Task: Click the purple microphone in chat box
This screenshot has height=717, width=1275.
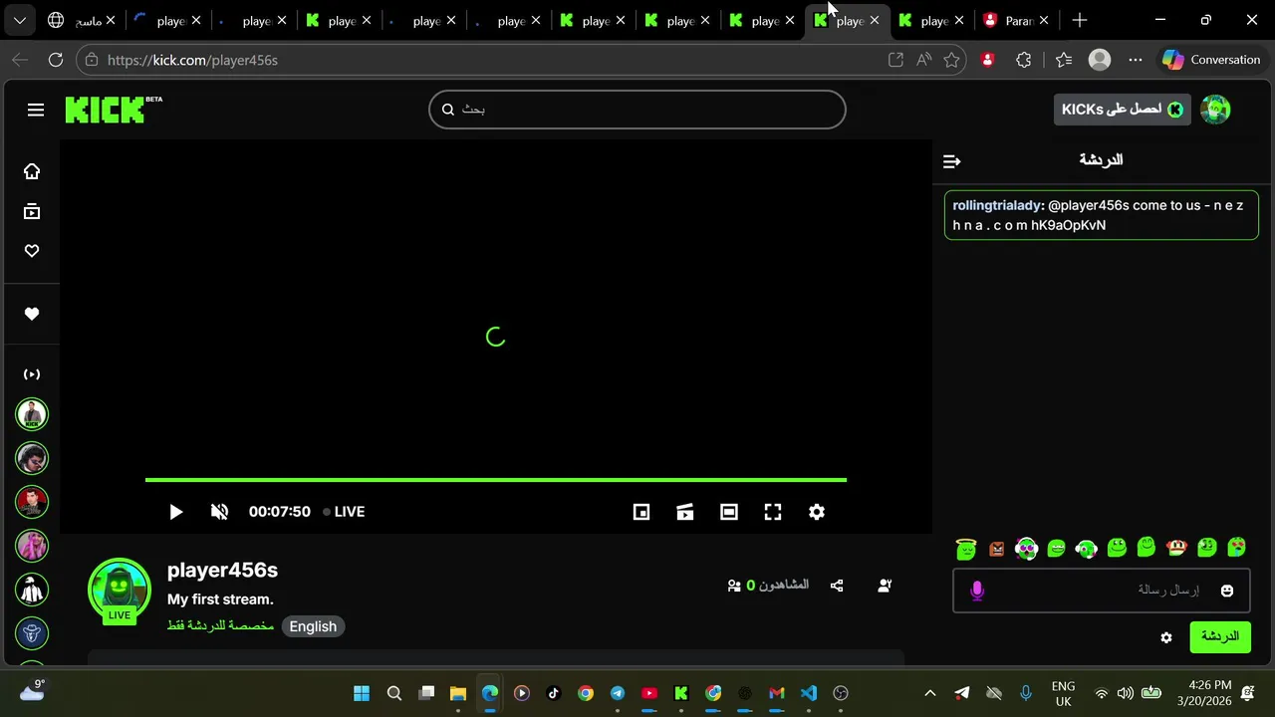Action: tap(977, 591)
